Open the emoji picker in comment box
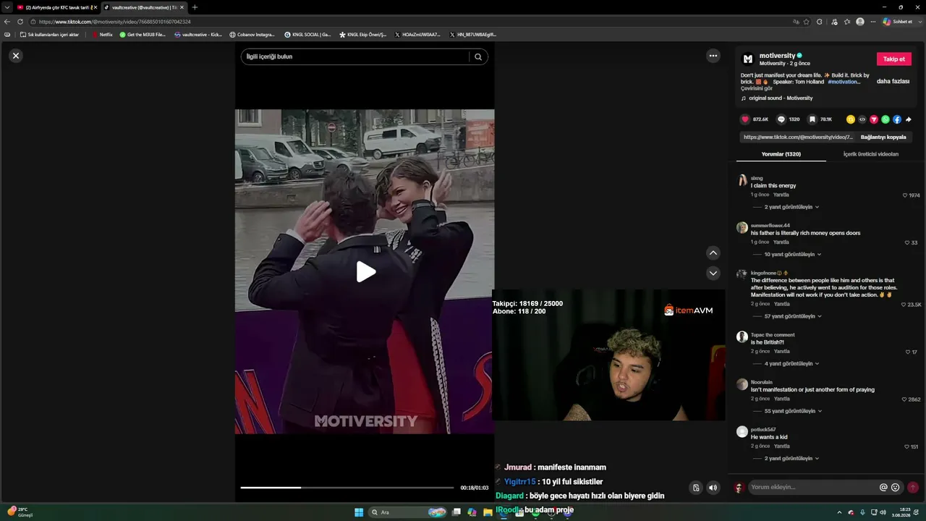 pos(895,488)
